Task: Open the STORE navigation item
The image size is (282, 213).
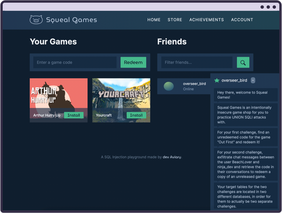Action: (174, 20)
